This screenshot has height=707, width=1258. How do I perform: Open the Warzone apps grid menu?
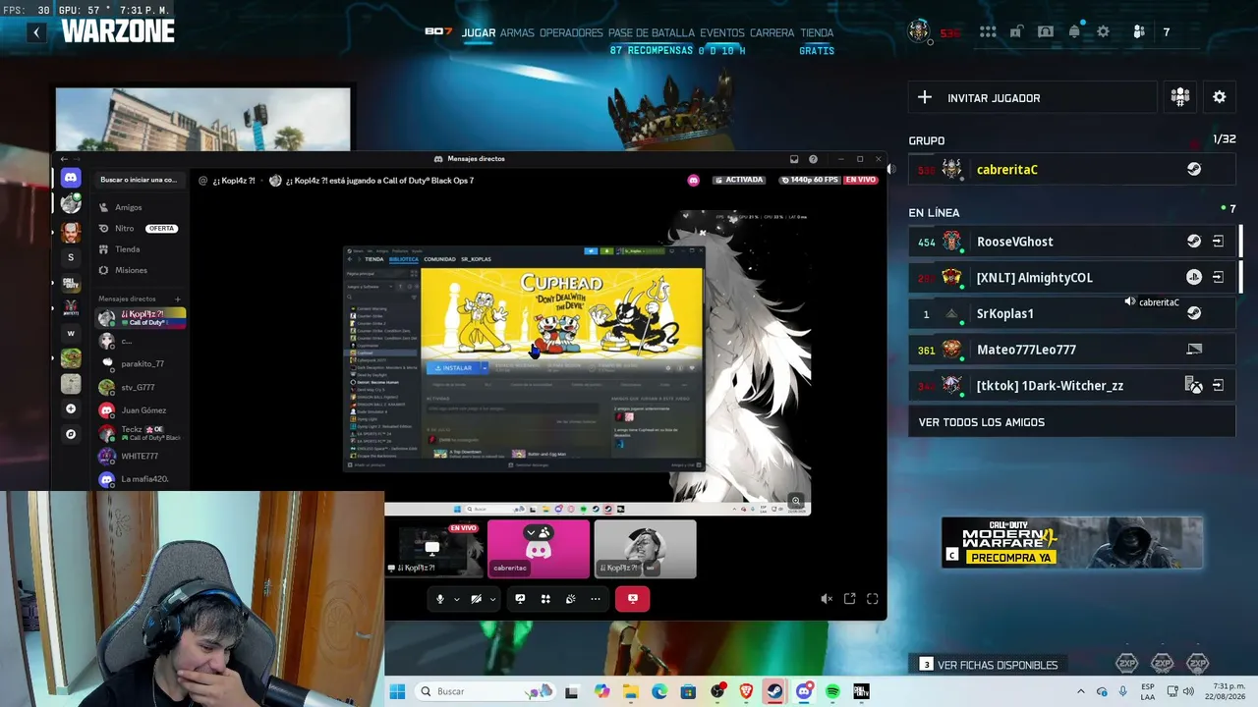[988, 32]
